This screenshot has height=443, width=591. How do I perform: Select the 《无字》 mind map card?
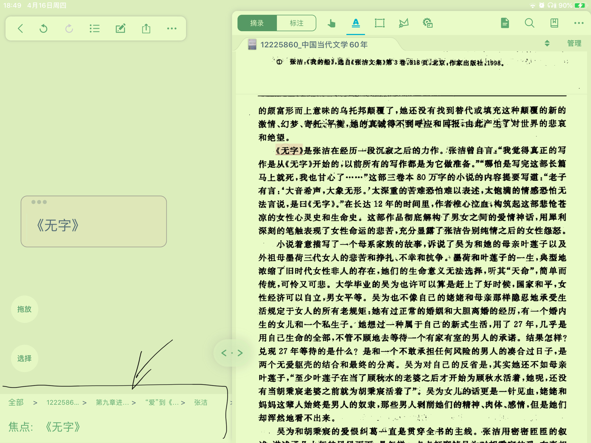[x=94, y=222]
